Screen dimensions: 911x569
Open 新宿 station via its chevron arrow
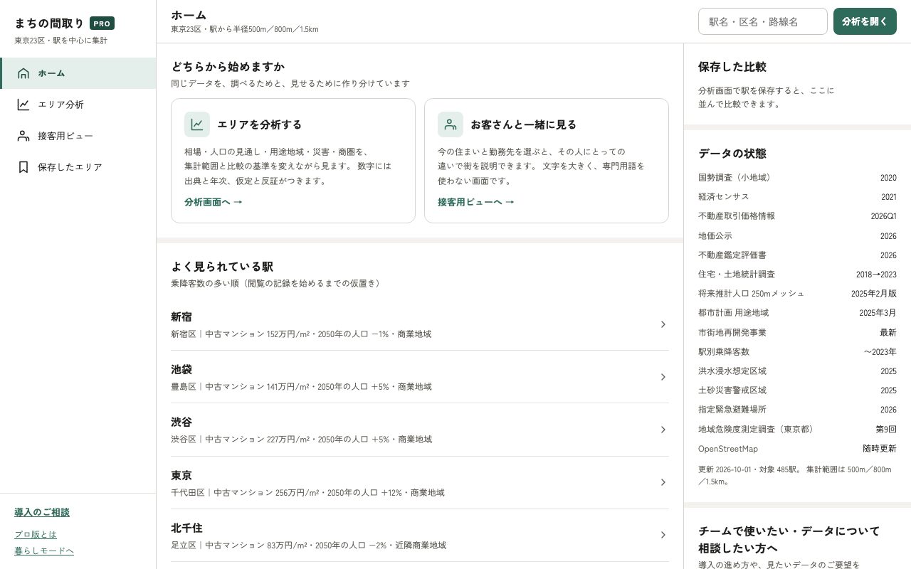click(663, 324)
